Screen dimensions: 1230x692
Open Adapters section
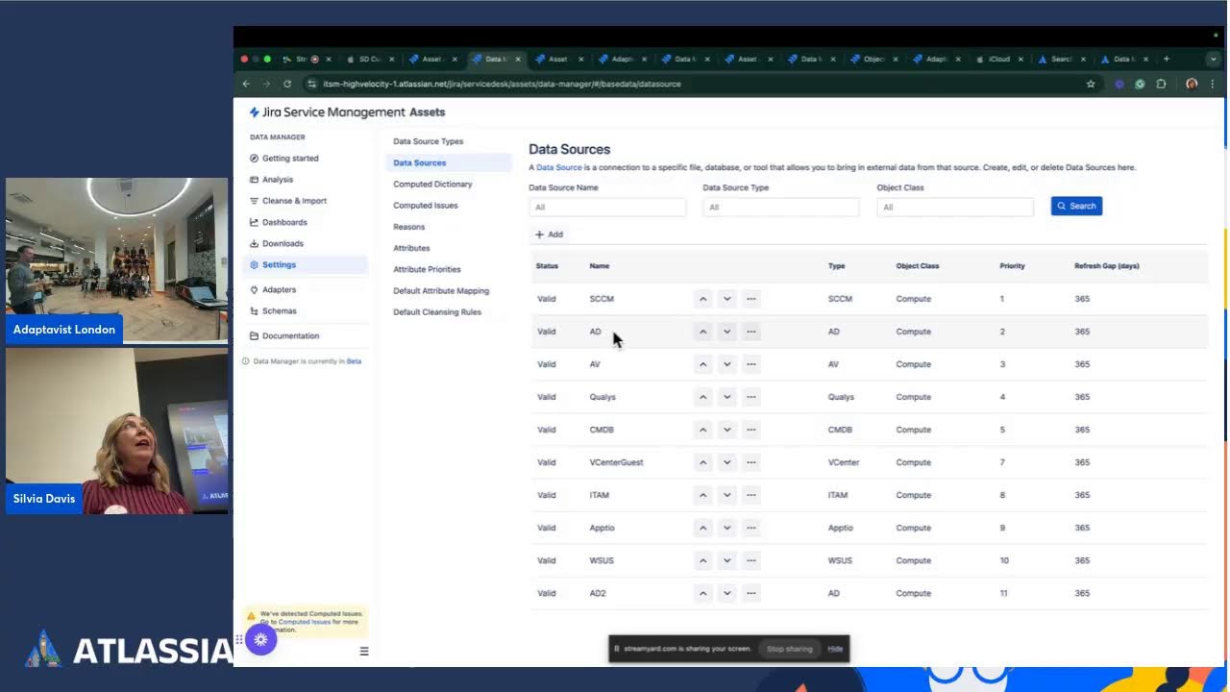(x=279, y=289)
